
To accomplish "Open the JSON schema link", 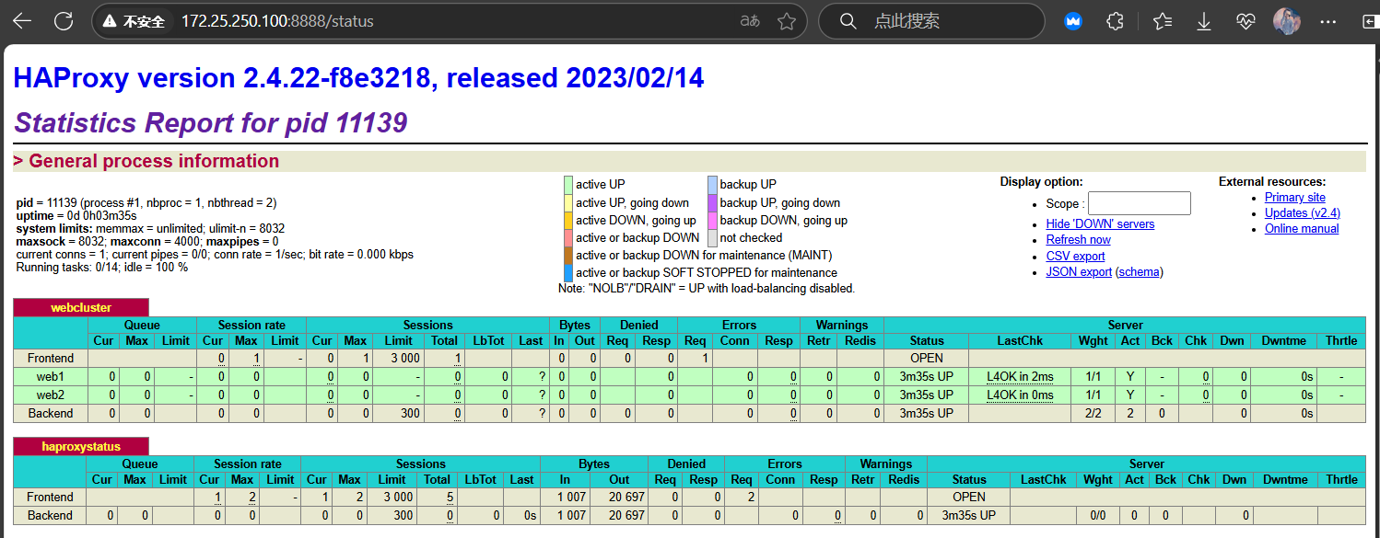I will click(1139, 271).
